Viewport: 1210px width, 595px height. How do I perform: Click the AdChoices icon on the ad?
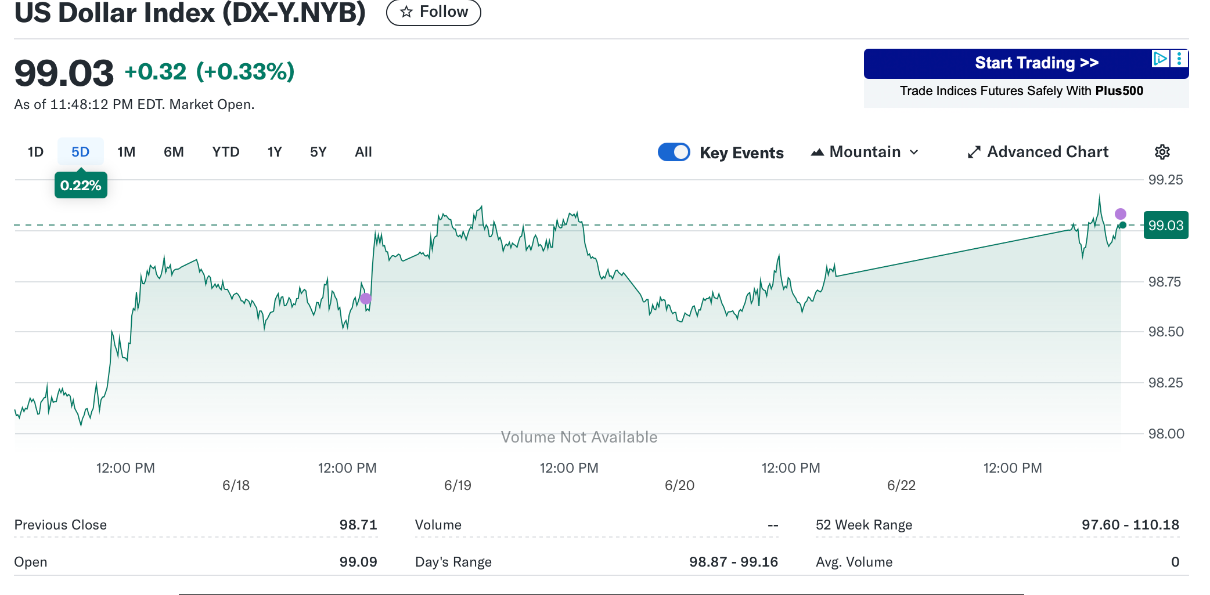[1160, 59]
